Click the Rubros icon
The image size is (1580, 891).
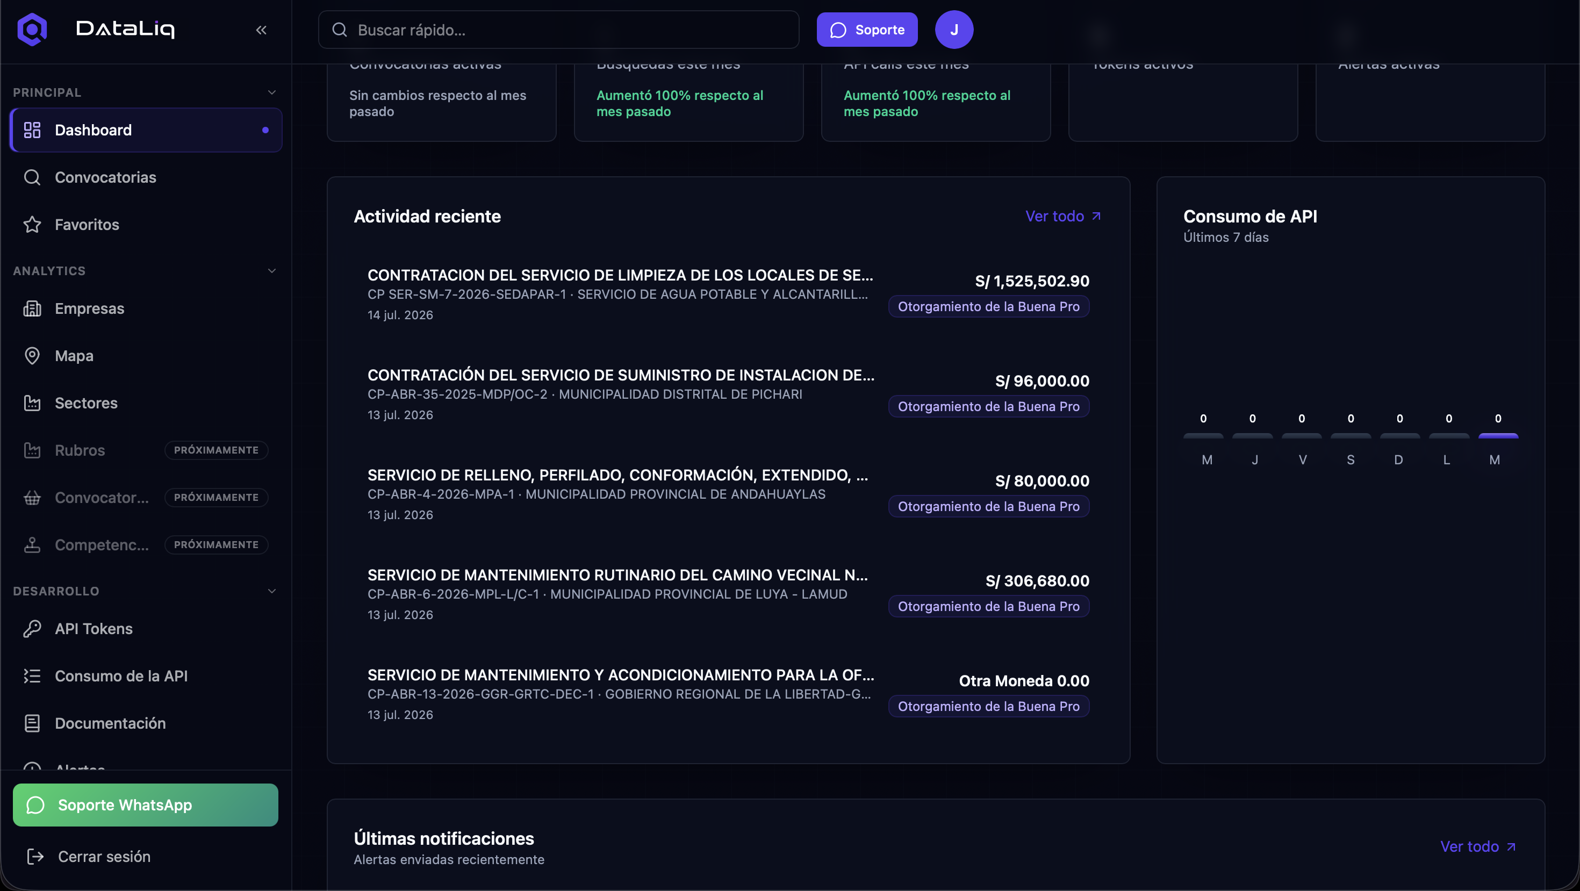pos(32,450)
